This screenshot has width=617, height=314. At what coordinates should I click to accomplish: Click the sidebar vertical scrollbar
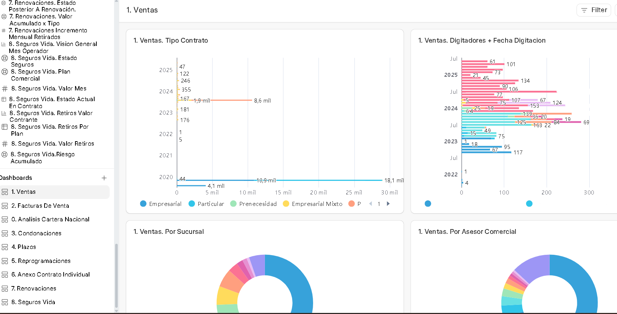tap(116, 276)
